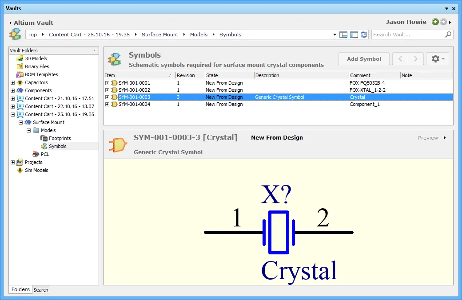Expand Content Cart - 22.10.16 - 13.07 node
Viewport: 462px width, 300px height.
13,106
